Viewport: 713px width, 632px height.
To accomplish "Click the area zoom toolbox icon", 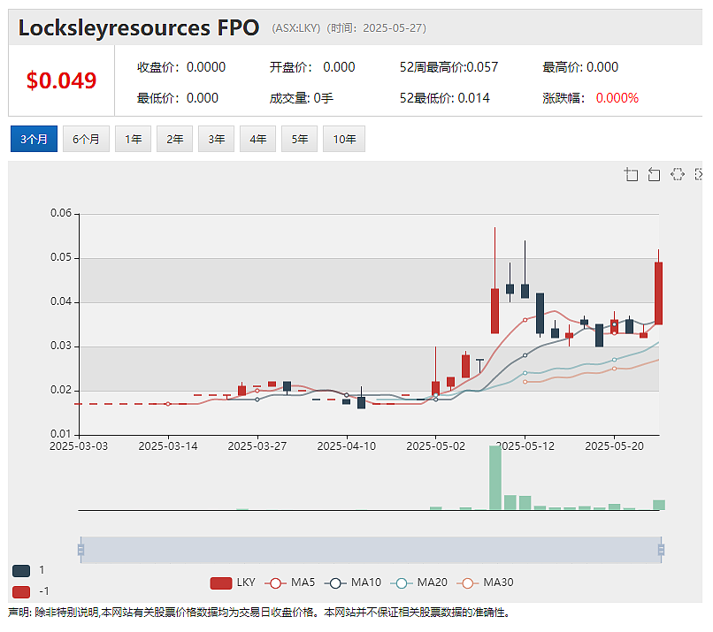I will point(631,174).
